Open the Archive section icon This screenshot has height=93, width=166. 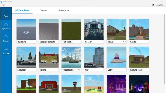tap(6, 49)
